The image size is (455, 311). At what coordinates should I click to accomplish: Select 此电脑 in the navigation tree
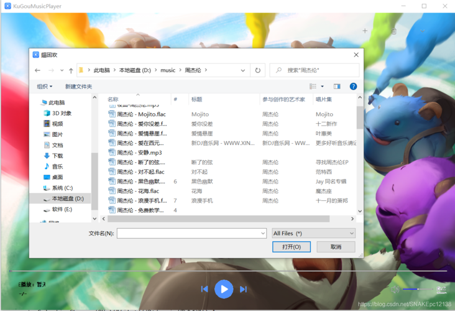[53, 102]
